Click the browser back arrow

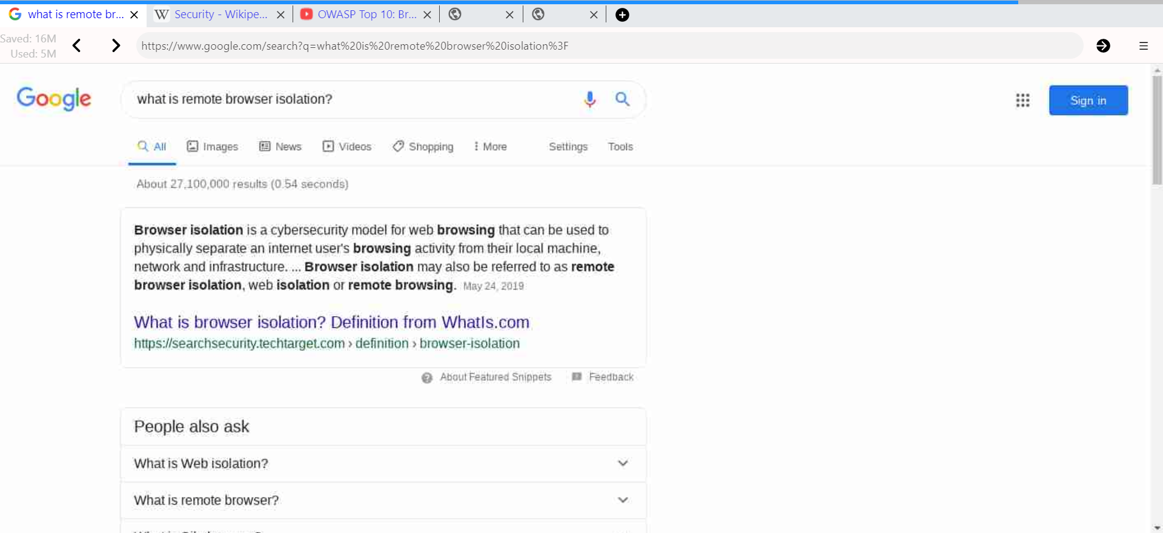[x=77, y=45]
